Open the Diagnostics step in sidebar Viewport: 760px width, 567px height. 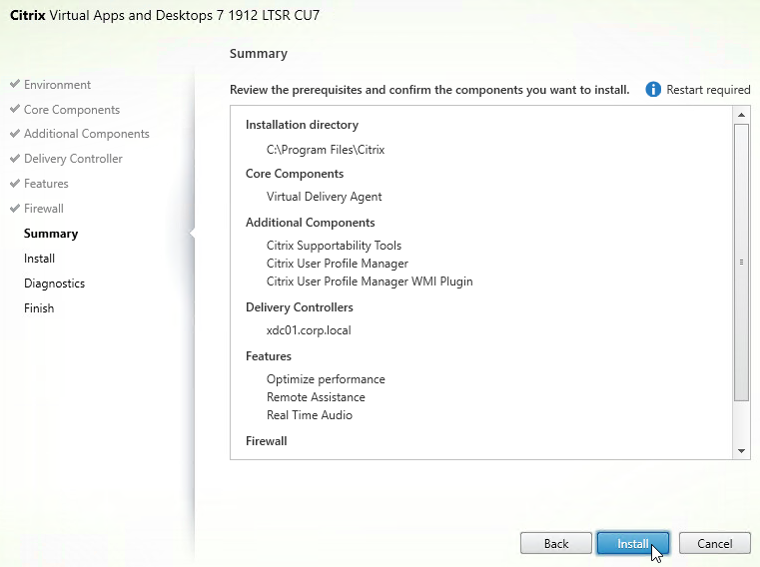pyautogui.click(x=54, y=283)
